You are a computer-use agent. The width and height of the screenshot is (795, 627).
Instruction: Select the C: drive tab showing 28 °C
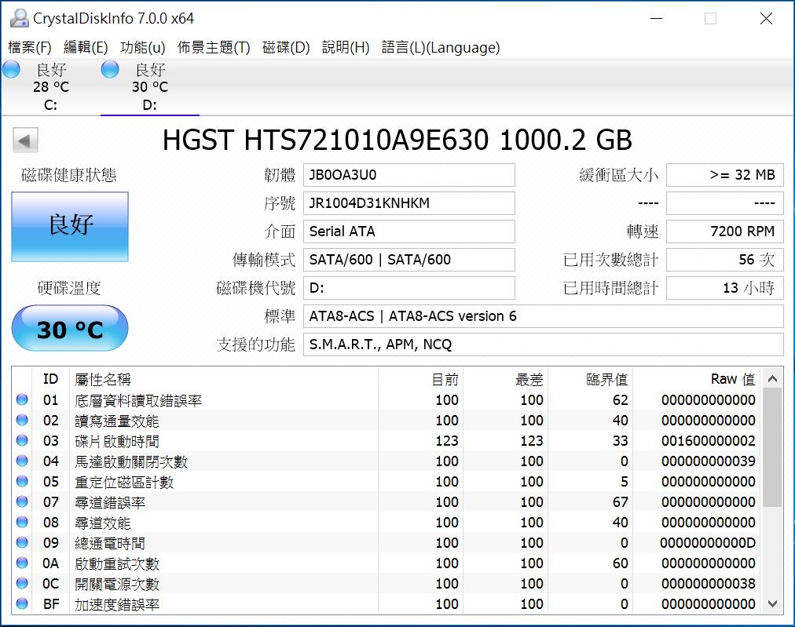(x=51, y=86)
